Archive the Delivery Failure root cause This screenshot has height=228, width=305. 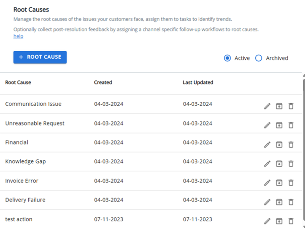coord(279,202)
